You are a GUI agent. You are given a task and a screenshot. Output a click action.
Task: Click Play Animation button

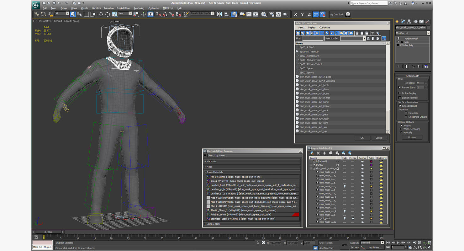(x=398, y=243)
